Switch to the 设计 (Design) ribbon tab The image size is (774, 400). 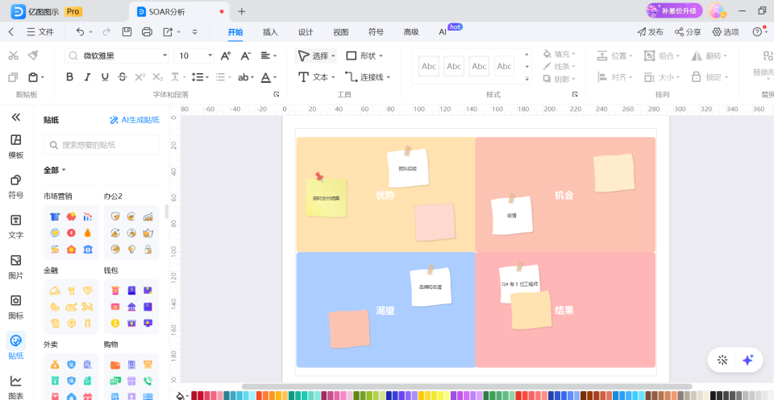point(306,32)
